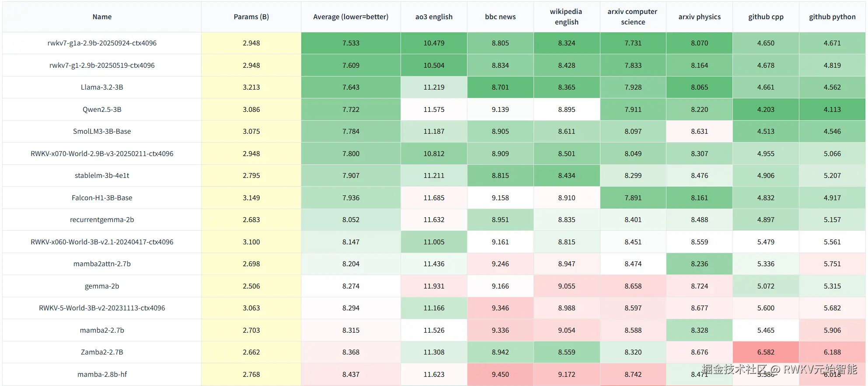The image size is (868, 386).
Task: Click the github cpp column header
Action: [x=766, y=17]
